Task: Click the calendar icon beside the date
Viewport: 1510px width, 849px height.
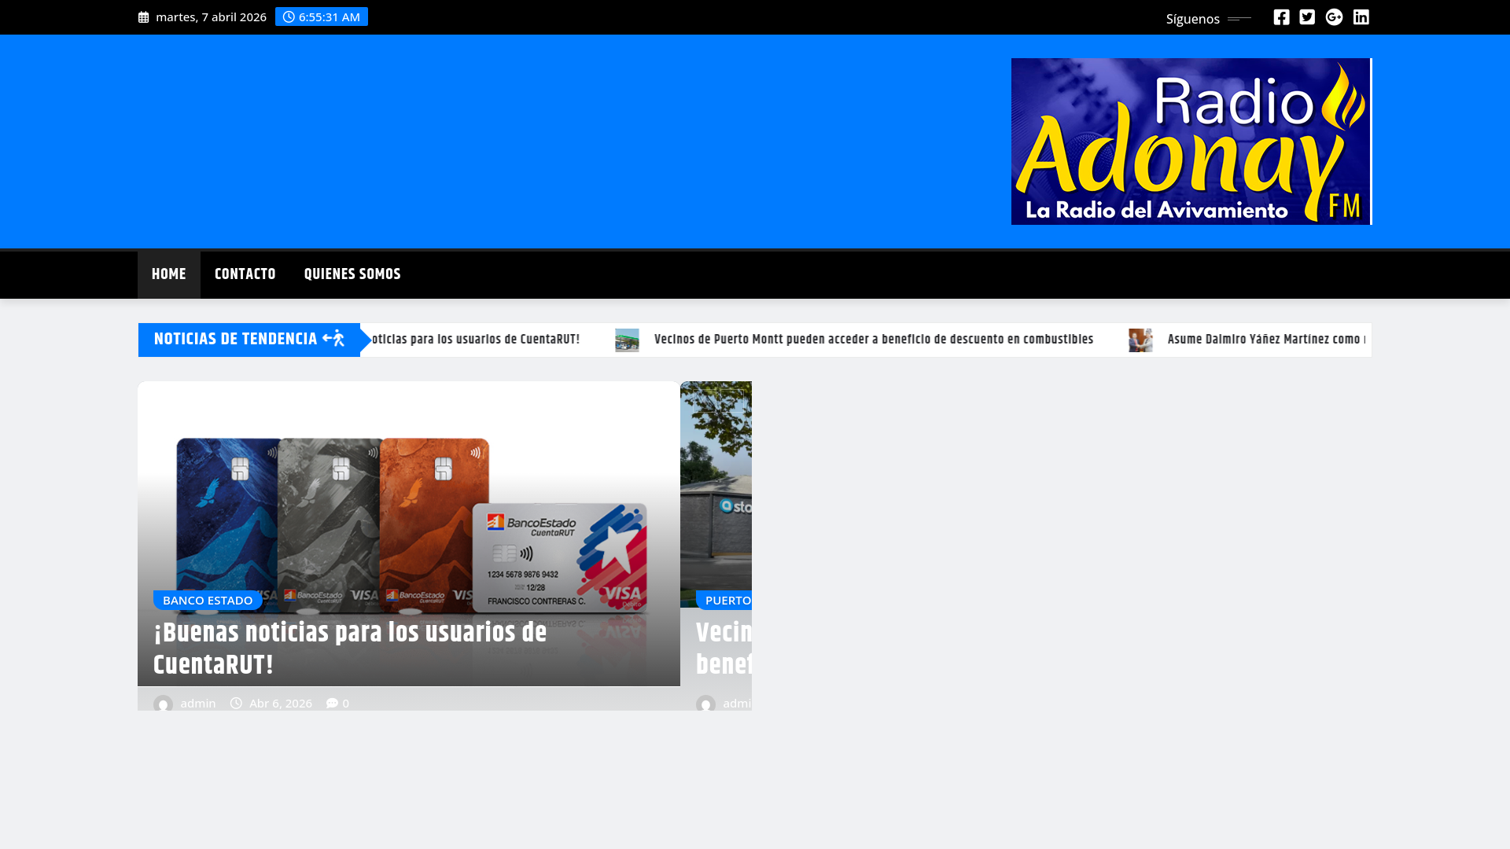Action: click(x=143, y=17)
